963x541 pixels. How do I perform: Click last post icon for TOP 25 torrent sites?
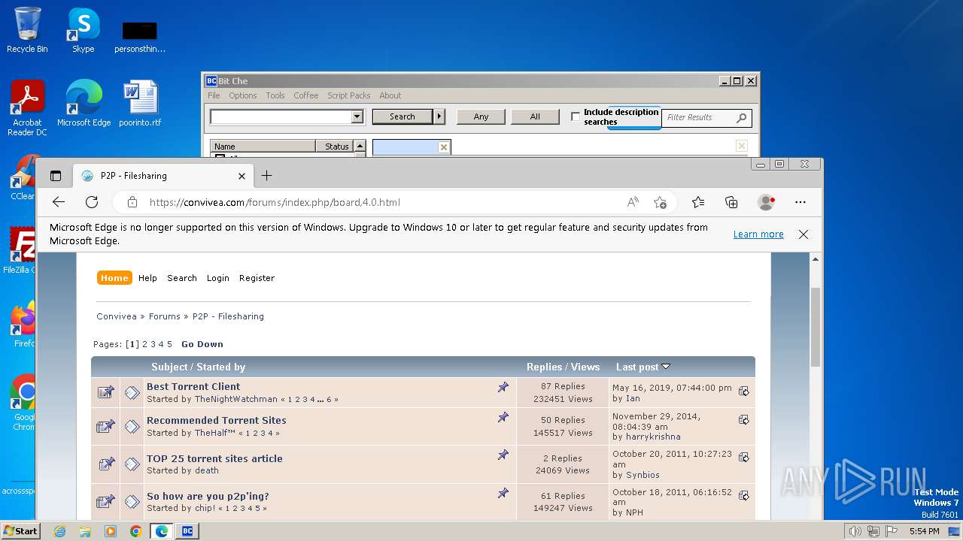744,457
